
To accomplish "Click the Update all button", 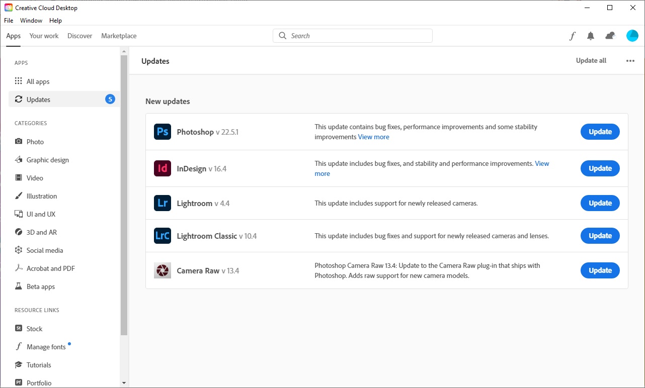I will click(591, 60).
